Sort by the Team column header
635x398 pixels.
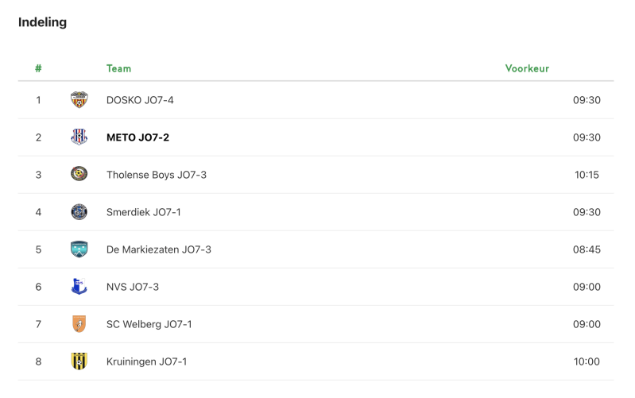click(x=118, y=68)
